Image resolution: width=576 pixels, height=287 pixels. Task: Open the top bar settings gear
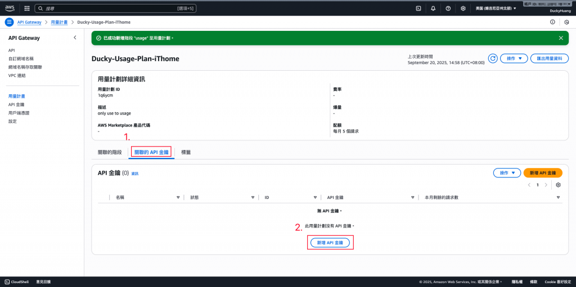coord(463,8)
